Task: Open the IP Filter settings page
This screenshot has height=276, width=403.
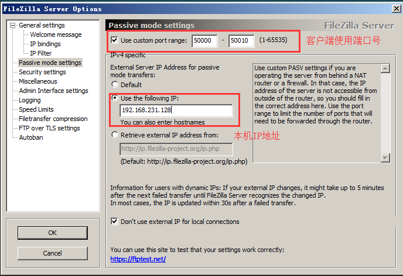Action: tap(40, 53)
